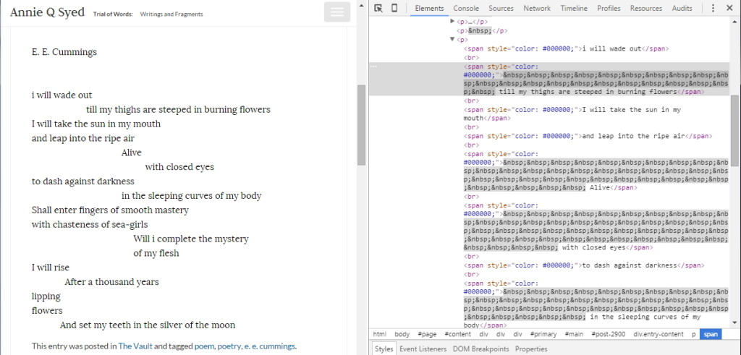Viewport: 741px width, 355px height.
Task: Select the html breadcrumb
Action: [x=379, y=334]
